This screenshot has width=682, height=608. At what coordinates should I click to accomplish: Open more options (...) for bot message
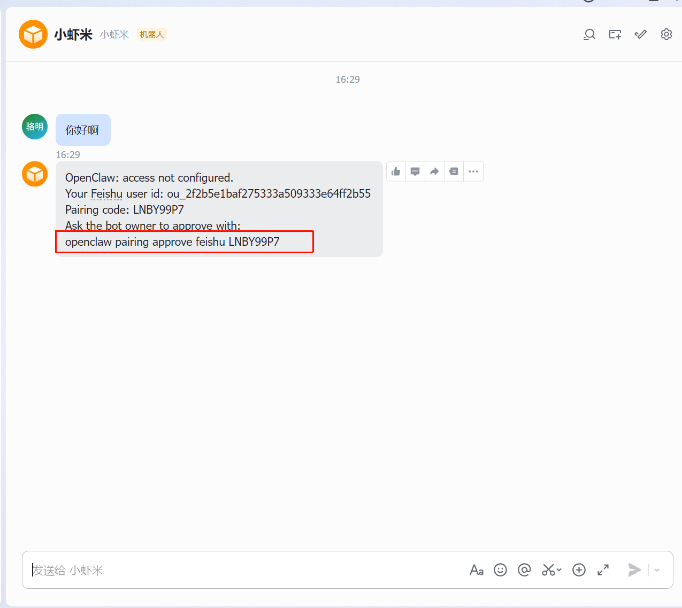point(473,172)
